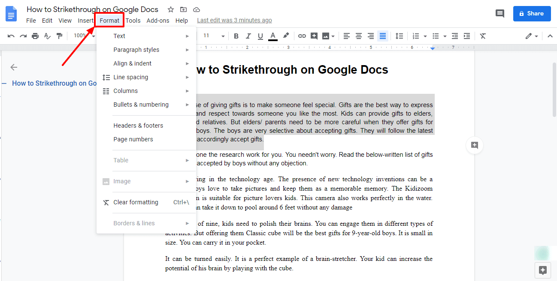The height and width of the screenshot is (281, 557).
Task: Open the zoom level 100% dropdown
Action: (84, 36)
